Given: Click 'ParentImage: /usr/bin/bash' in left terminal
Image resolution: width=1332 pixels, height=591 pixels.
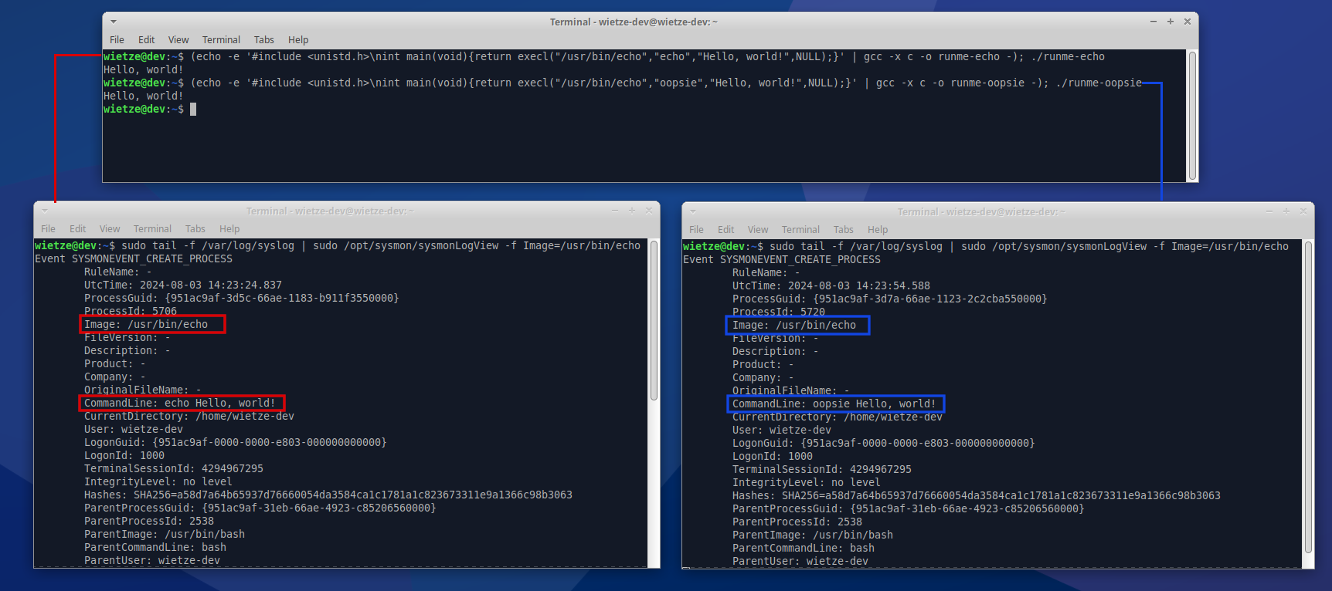Looking at the screenshot, I should (165, 535).
